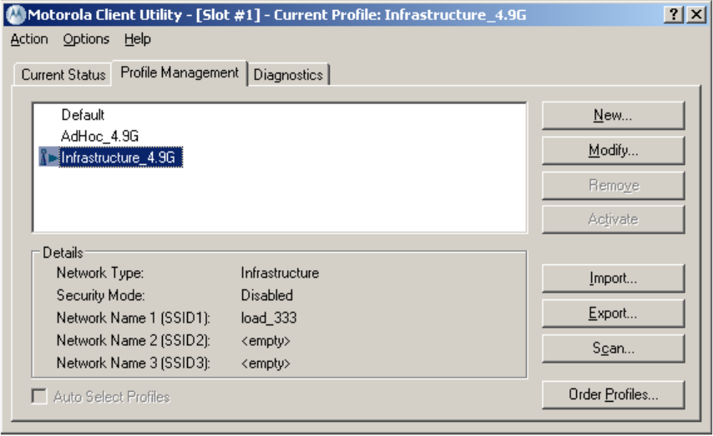Click the Network Type label
The width and height of the screenshot is (713, 436).
pyautogui.click(x=100, y=273)
